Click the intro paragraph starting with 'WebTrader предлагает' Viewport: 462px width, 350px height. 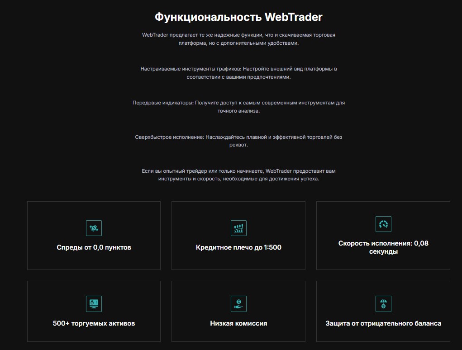coord(238,39)
